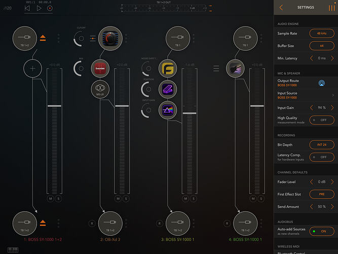The height and width of the screenshot is (254, 338).
Task: Open the mixer view icon in settings header
Action: click(x=331, y=8)
